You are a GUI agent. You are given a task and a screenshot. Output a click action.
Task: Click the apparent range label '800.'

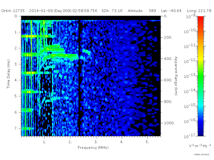[x=168, y=102]
